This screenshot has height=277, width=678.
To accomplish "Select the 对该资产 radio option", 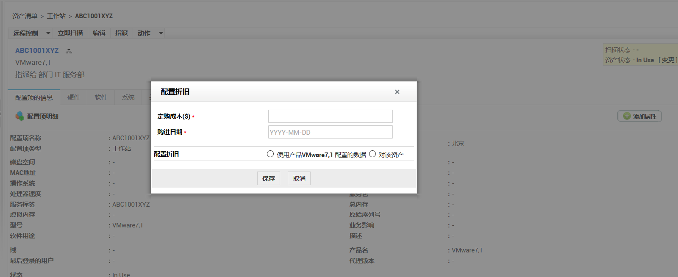I will pyautogui.click(x=372, y=154).
